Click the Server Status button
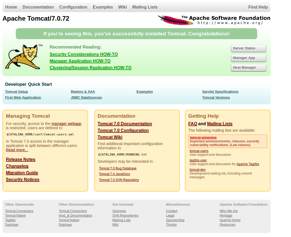The image size is (291, 237). (249, 48)
